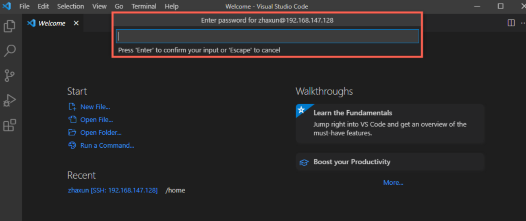Click the Recent heading
The width and height of the screenshot is (526, 221).
(x=81, y=175)
